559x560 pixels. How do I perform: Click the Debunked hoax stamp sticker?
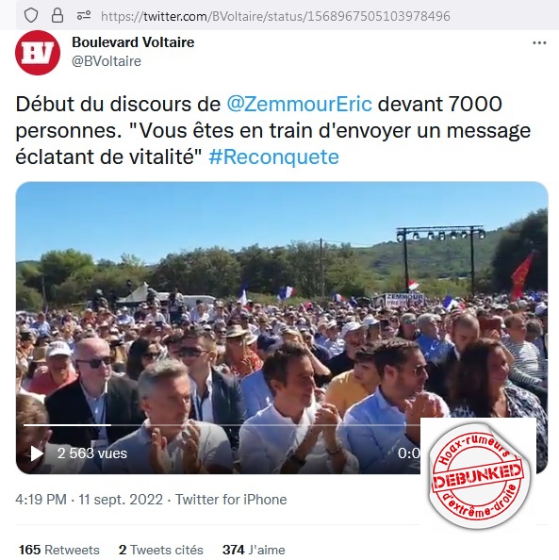pos(479,475)
